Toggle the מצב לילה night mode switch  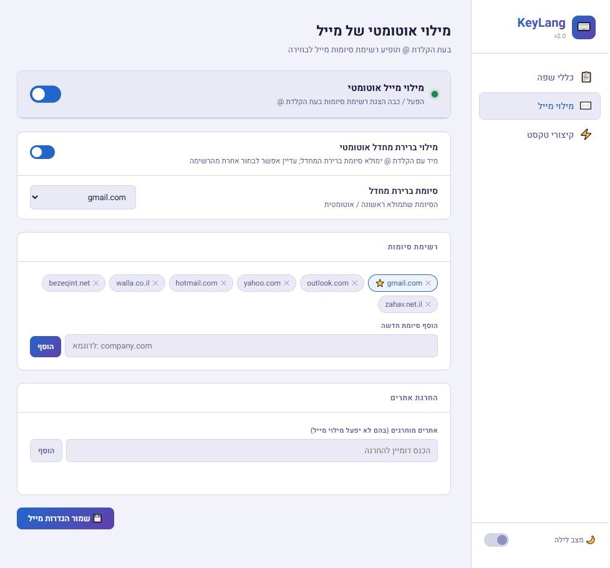tap(496, 540)
